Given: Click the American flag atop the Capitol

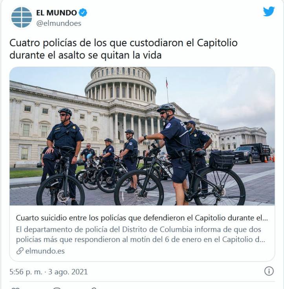Looking at the screenshot, I should pyautogui.click(x=167, y=83).
